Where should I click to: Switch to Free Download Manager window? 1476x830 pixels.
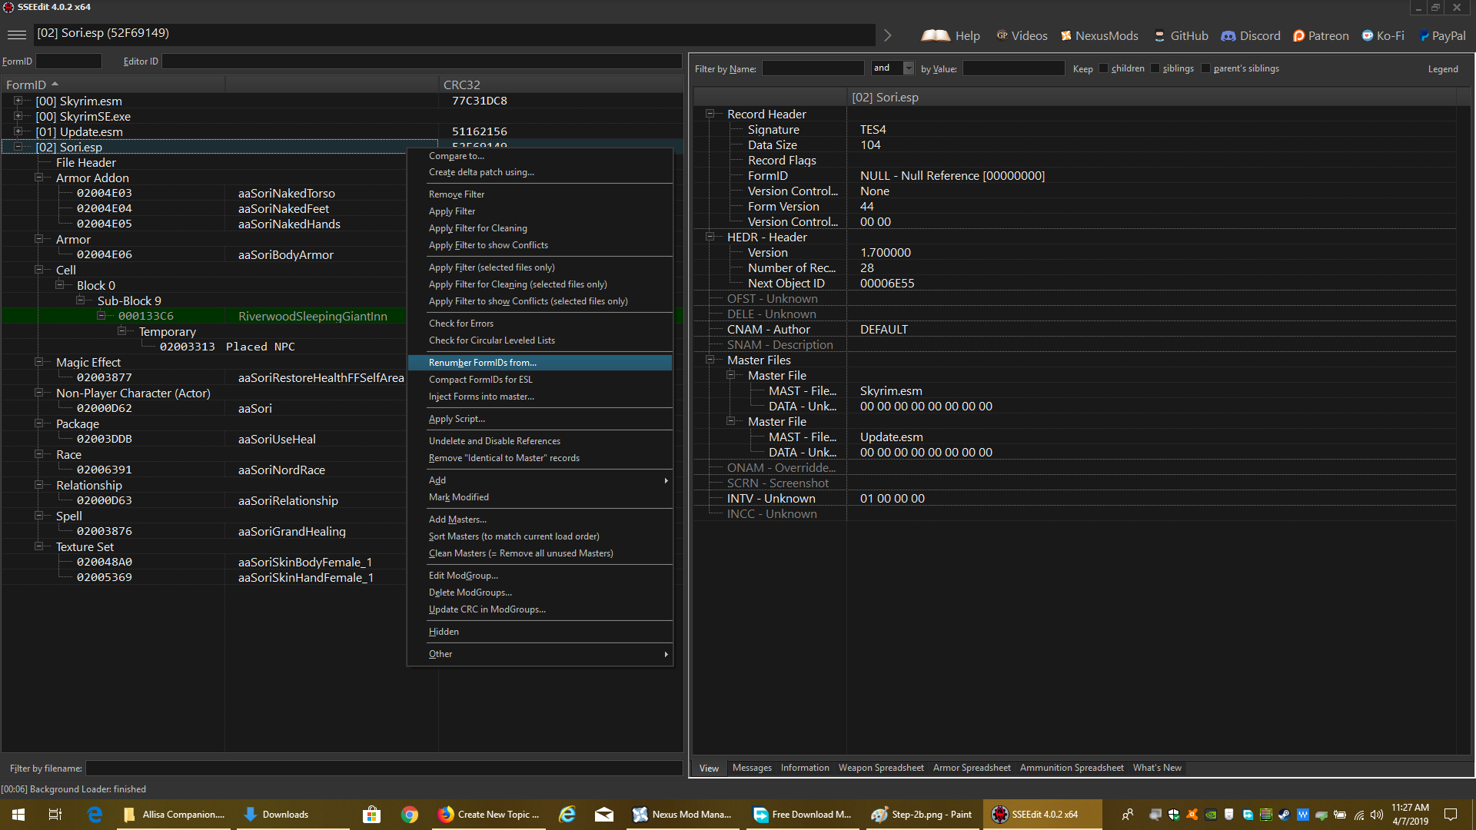click(x=803, y=815)
